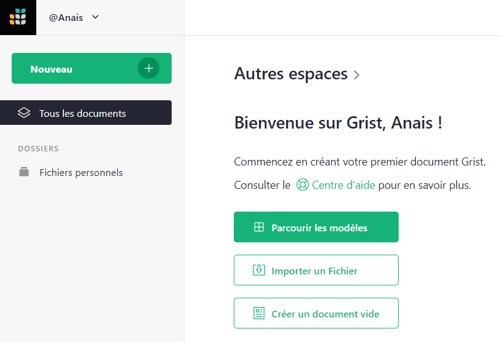
Task: Click the Bienvenue sur Grist, Anais heading
Action: tap(338, 122)
